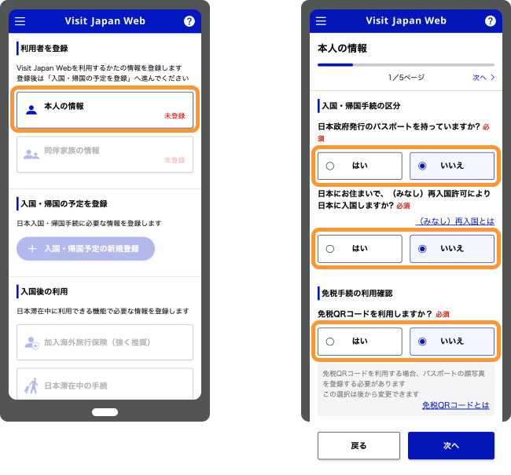Screen dimensions: 511x475
Task: Click the 入国・帰国の予定を登録 heading
Action: pos(64,204)
